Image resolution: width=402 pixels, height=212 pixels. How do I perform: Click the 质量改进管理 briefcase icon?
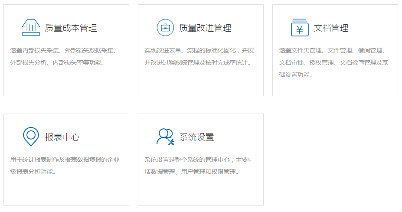165,28
